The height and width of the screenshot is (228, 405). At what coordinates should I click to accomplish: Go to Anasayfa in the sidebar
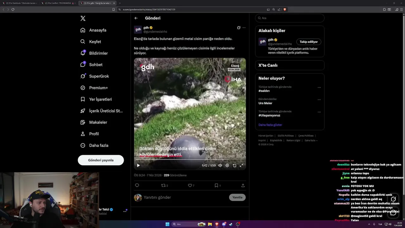94,30
